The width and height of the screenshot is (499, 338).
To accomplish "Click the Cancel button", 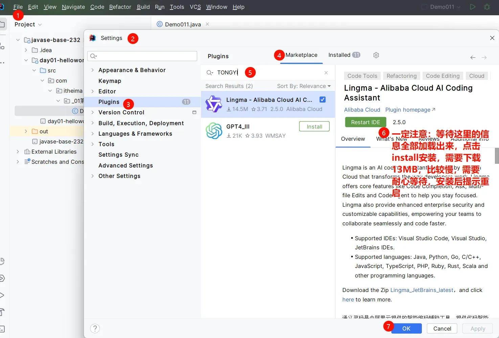I will (442, 329).
